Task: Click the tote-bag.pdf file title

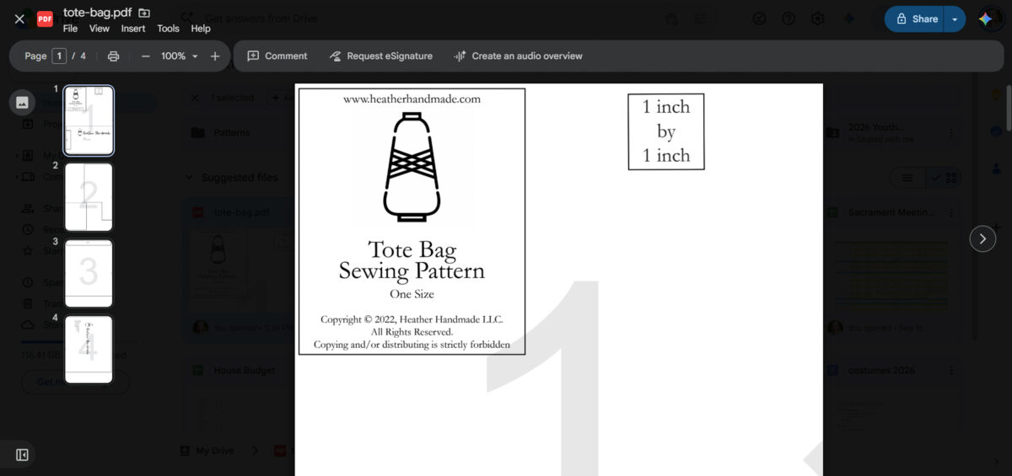Action: point(96,13)
